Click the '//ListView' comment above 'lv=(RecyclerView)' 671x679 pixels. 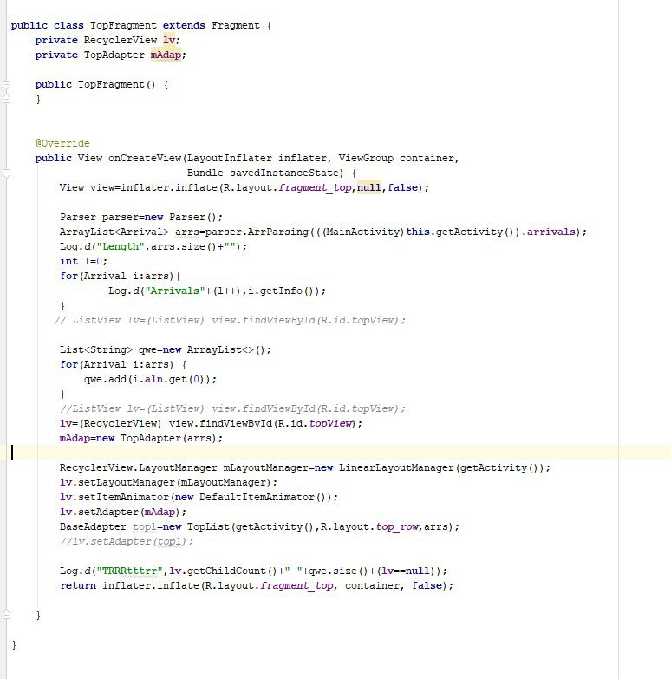[x=233, y=408]
